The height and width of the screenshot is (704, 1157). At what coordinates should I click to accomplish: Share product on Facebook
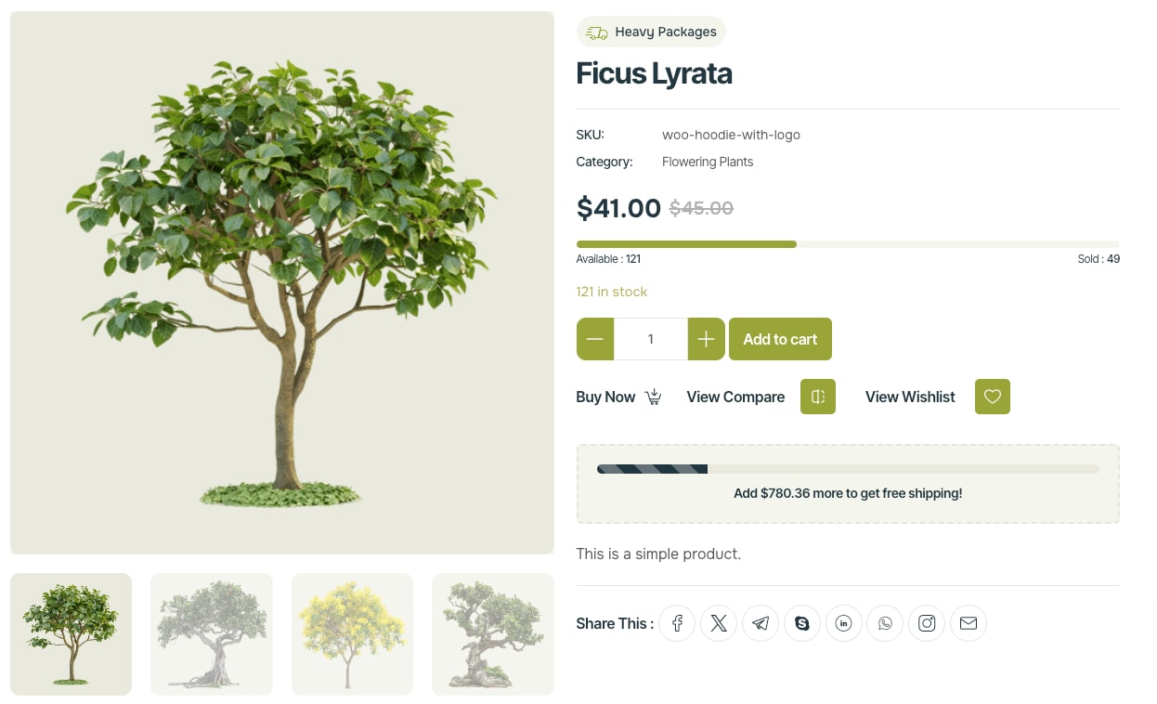(677, 623)
